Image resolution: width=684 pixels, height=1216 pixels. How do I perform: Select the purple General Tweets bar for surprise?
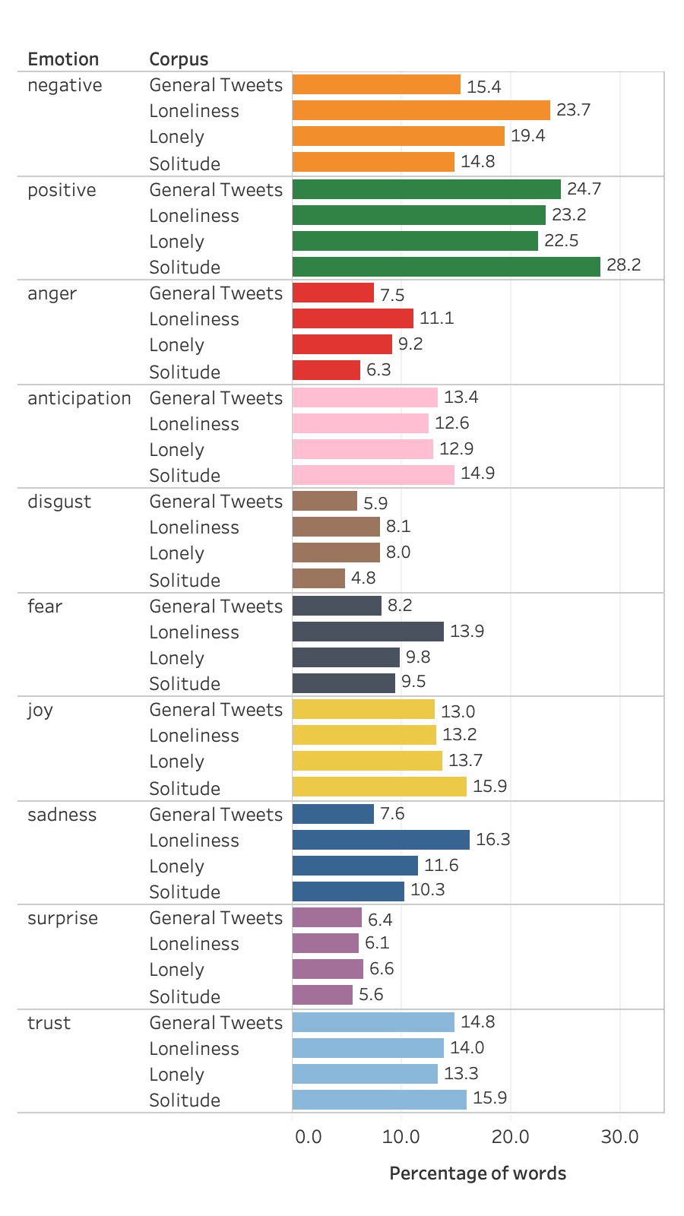click(327, 917)
